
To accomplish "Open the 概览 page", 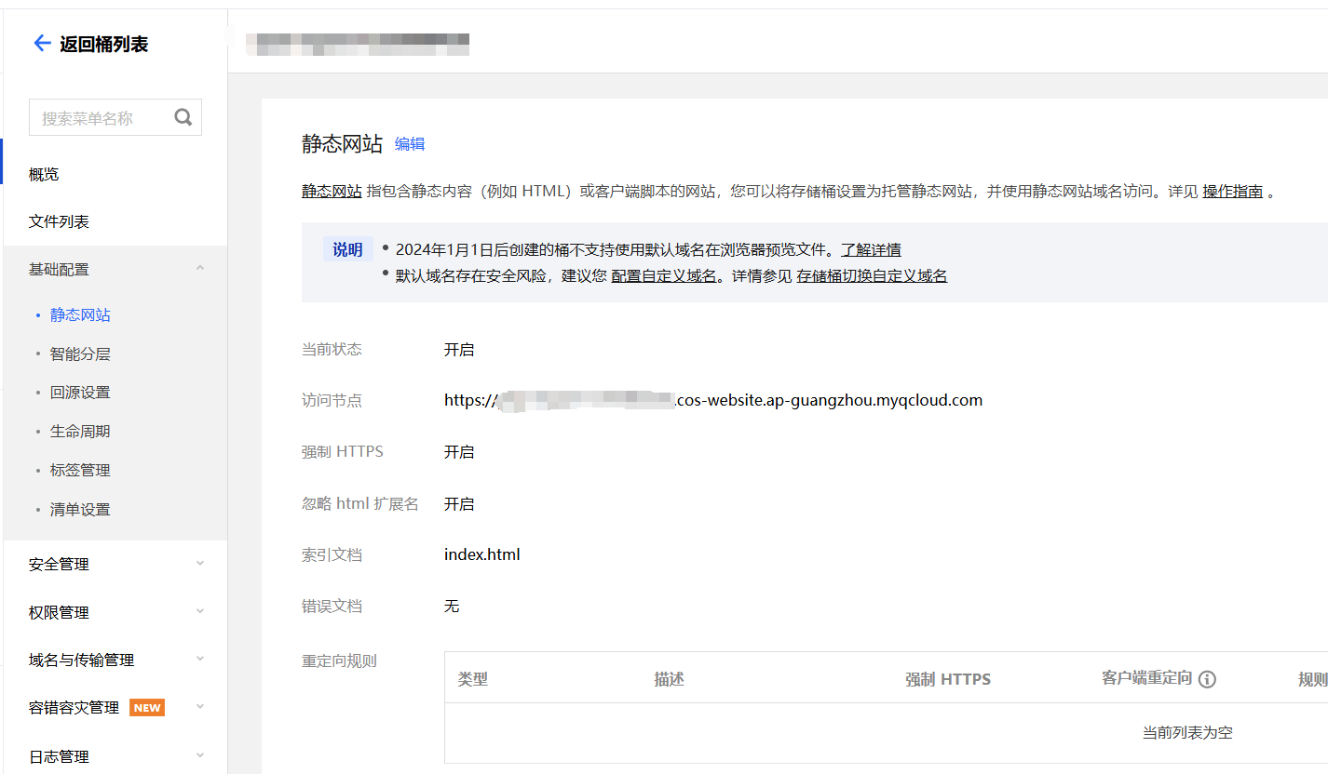I will pos(44,174).
